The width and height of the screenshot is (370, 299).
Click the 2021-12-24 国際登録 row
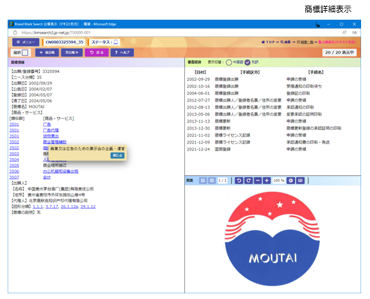pyautogui.click(x=247, y=149)
